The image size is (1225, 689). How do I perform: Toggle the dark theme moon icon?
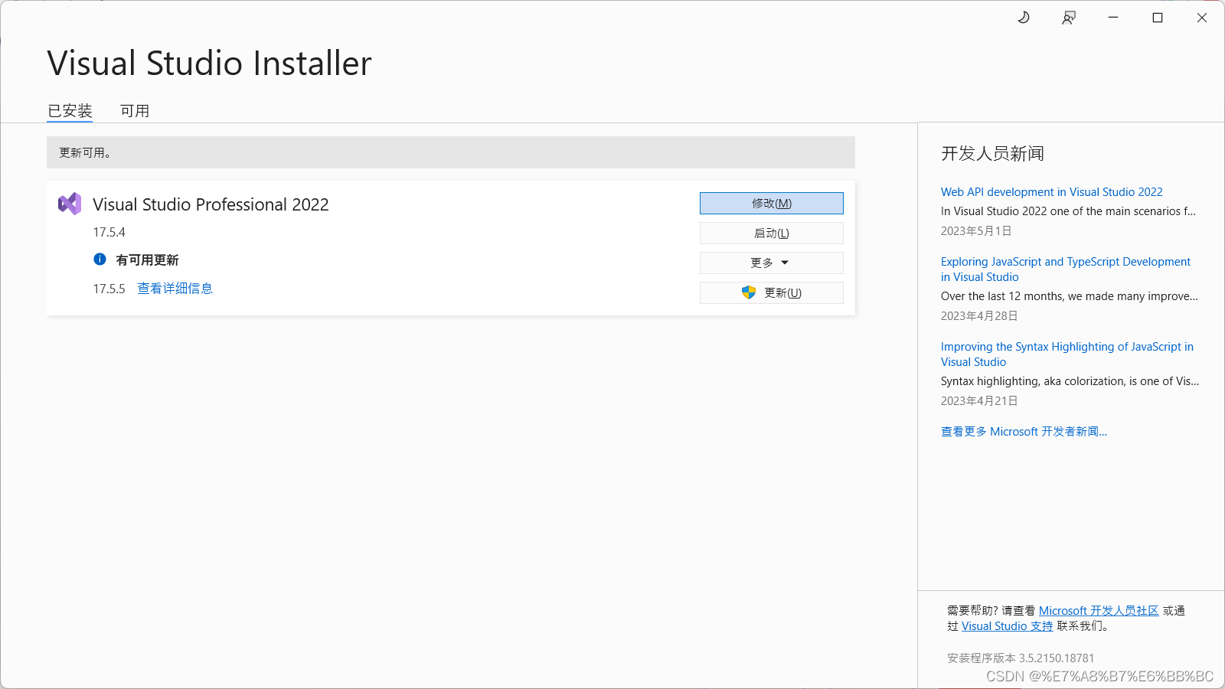1024,17
